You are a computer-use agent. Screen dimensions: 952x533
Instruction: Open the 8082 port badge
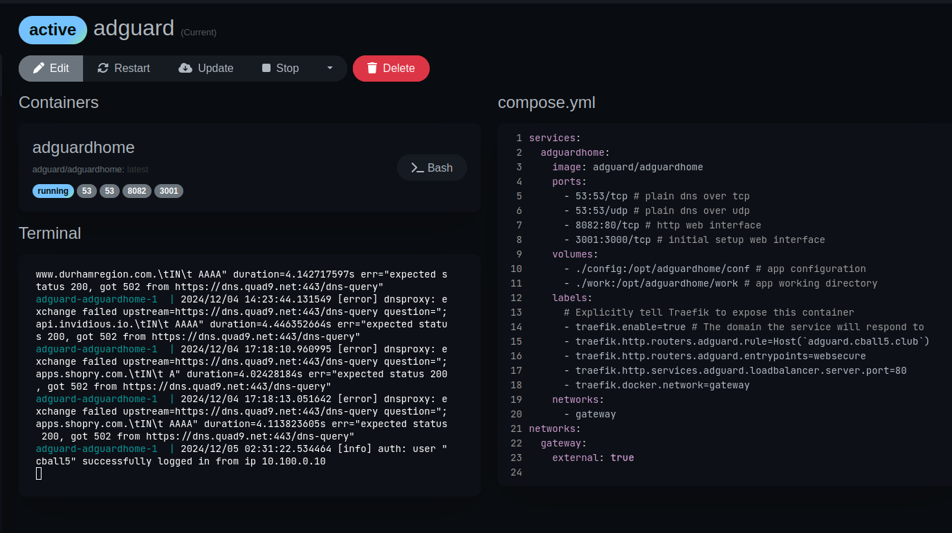click(137, 191)
